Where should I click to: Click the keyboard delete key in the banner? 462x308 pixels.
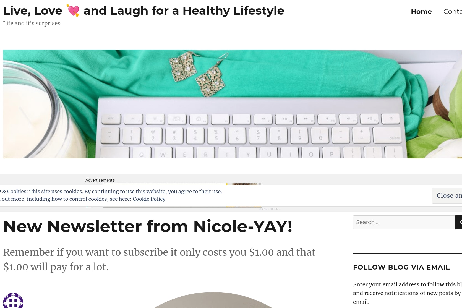click(387, 135)
